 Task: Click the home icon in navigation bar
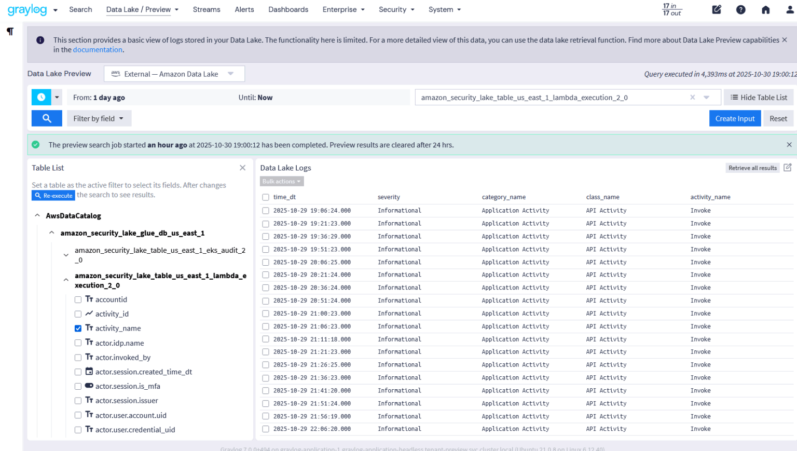765,9
